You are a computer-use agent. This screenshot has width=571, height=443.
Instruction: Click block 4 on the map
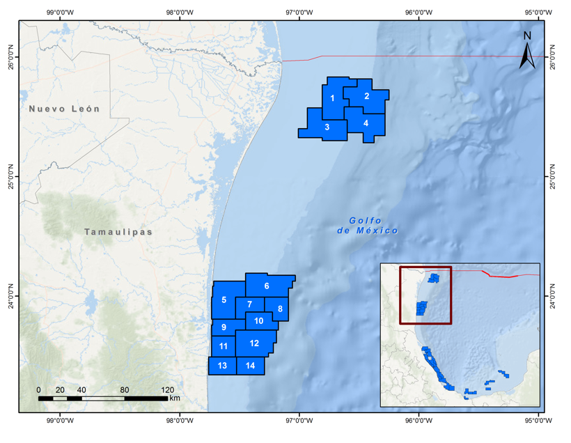pyautogui.click(x=366, y=123)
